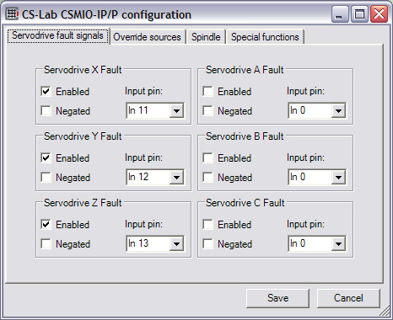Image resolution: width=393 pixels, height=320 pixels.
Task: Check Negated for Servodrive Y Fault
Action: (x=46, y=177)
